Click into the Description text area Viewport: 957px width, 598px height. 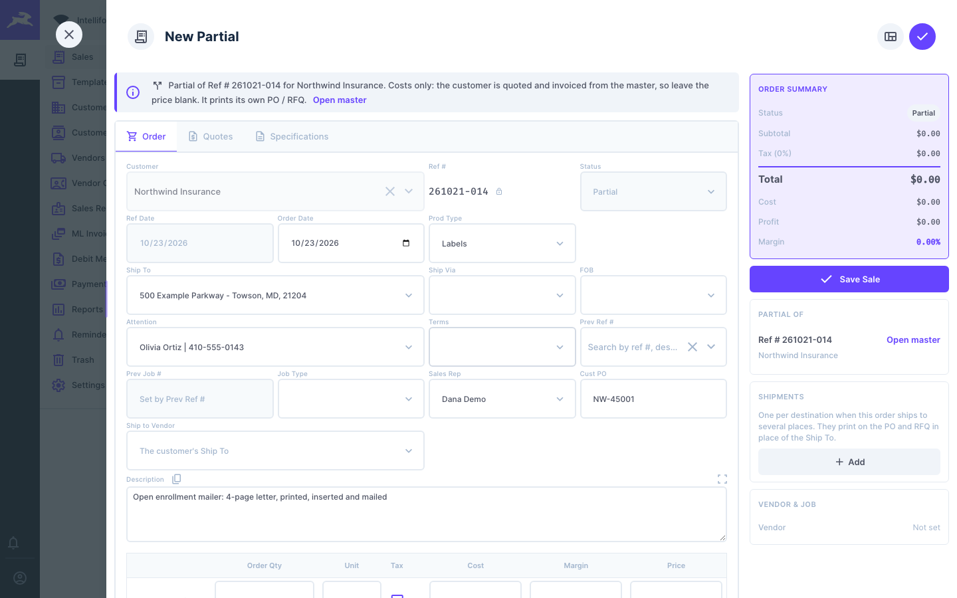tap(427, 514)
